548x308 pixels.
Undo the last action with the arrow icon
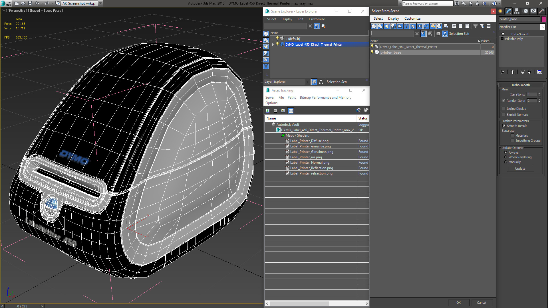[37, 3]
